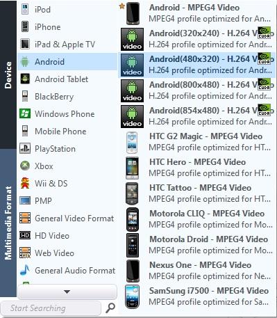Click the Xbox logo icon
277x318 pixels.
pos(25,166)
